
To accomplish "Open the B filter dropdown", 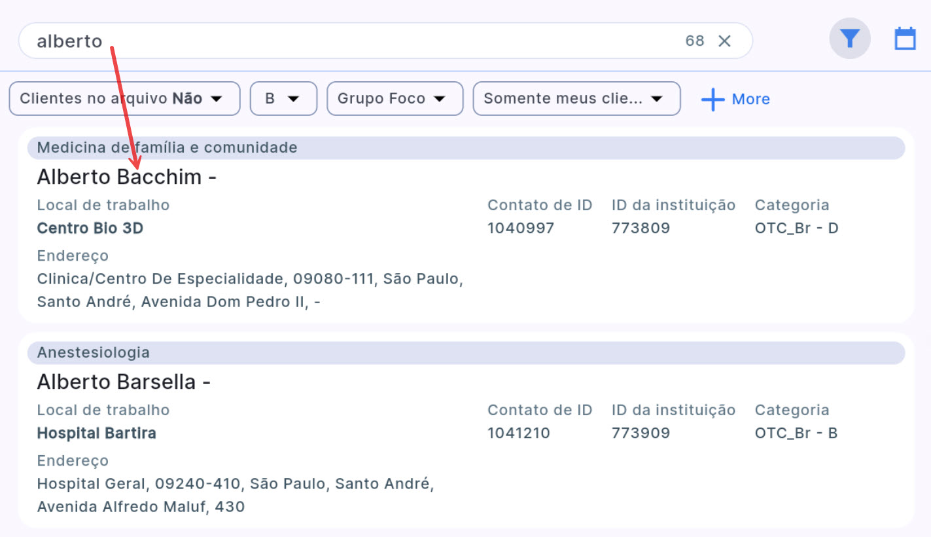I will (283, 99).
